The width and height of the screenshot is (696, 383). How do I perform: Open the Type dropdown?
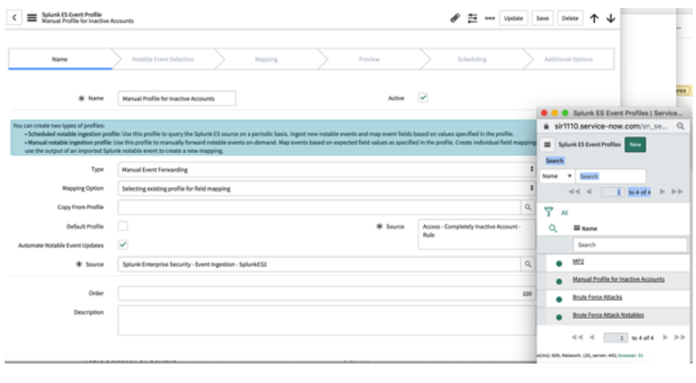click(x=327, y=169)
